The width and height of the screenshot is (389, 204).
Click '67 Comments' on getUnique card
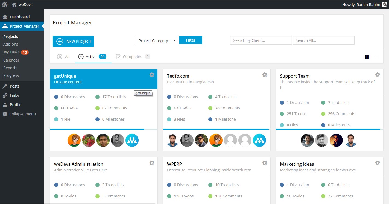pyautogui.click(x=111, y=108)
